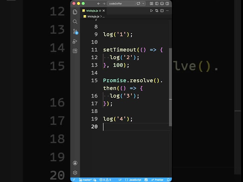The height and width of the screenshot is (182, 243).
Task: Open the Search view in activity bar
Action: click(x=75, y=22)
